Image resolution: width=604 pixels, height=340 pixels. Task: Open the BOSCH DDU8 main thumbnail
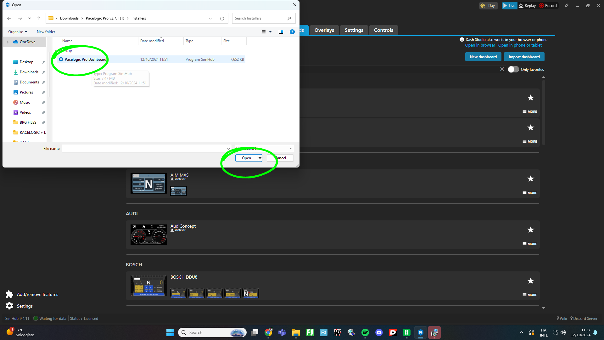coord(149,286)
